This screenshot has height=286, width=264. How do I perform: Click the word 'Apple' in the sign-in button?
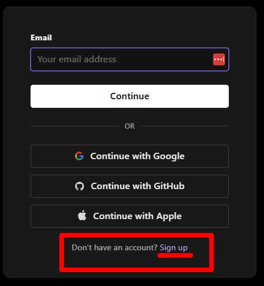tap(169, 216)
